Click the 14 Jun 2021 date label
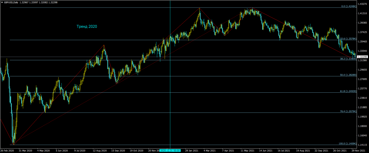369x153 pixels. (x=266, y=150)
